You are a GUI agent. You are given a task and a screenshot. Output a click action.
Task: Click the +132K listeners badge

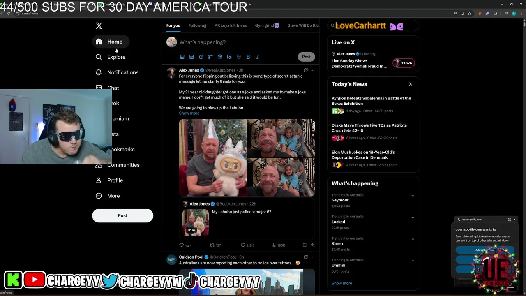(404, 63)
